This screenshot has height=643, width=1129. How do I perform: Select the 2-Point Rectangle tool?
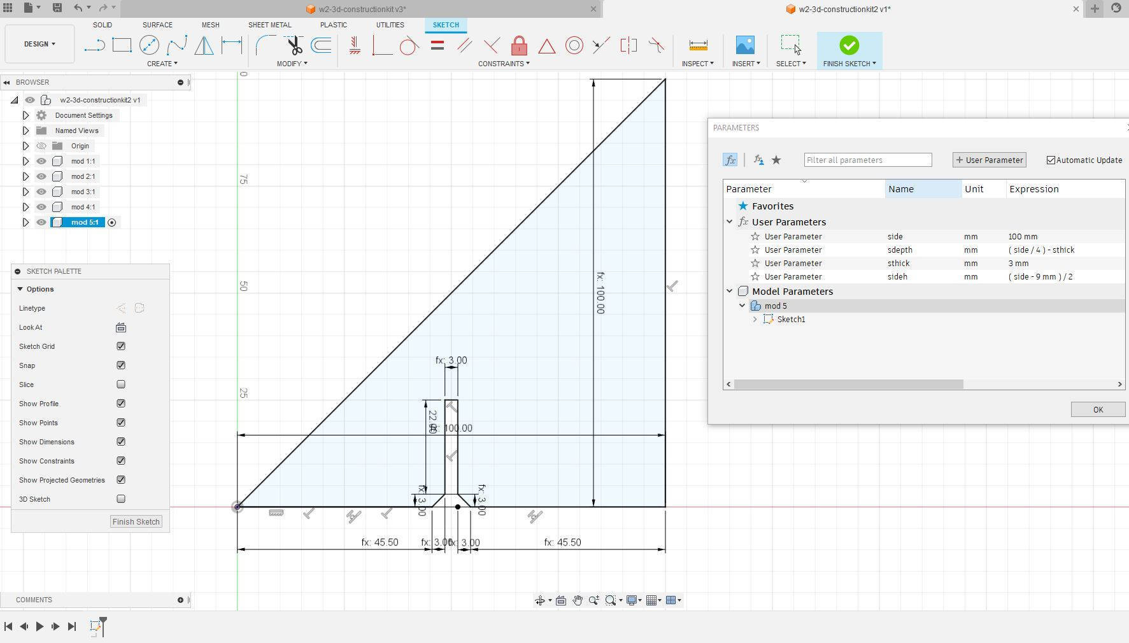[x=122, y=45]
